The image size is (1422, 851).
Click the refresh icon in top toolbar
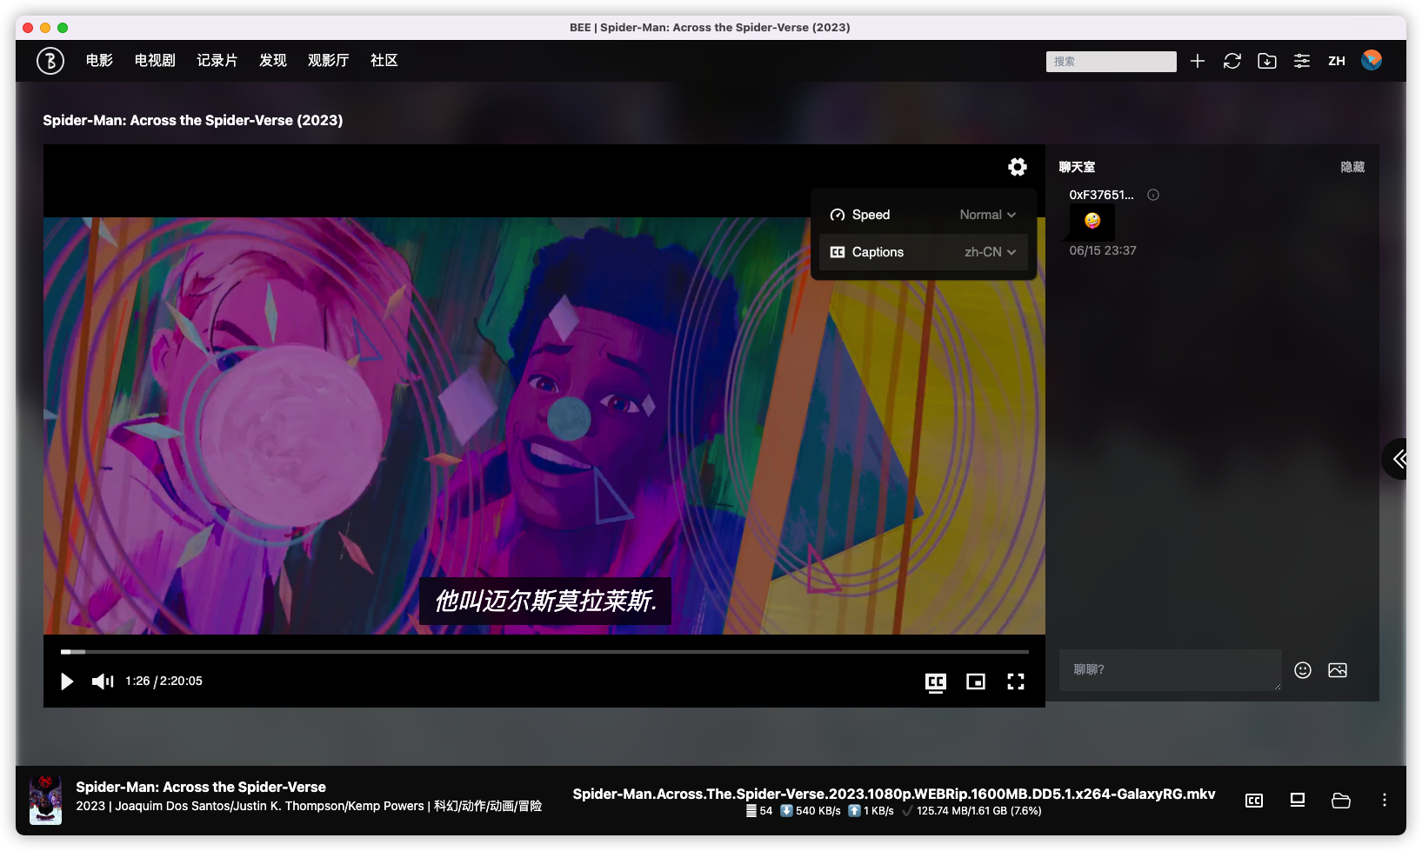(1232, 61)
